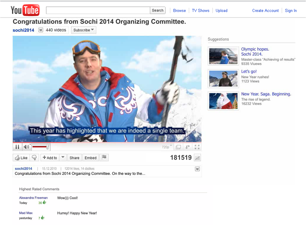Click the Create Account link
Image resolution: width=306 pixels, height=226 pixels.
tap(265, 11)
